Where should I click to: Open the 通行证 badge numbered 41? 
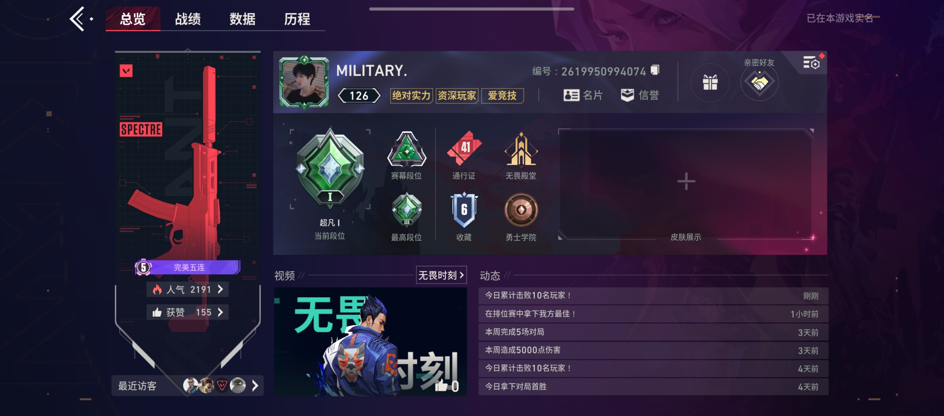point(464,148)
